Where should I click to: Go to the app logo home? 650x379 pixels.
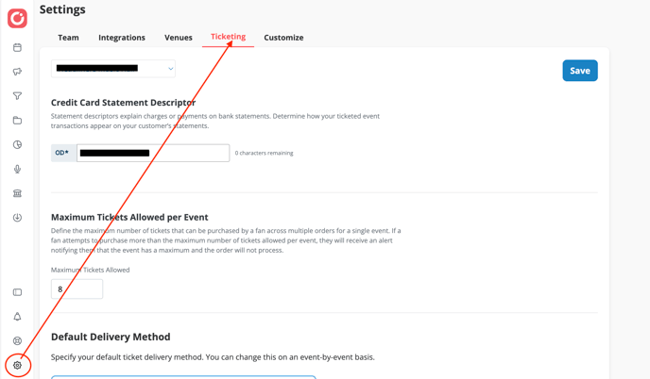click(x=17, y=18)
